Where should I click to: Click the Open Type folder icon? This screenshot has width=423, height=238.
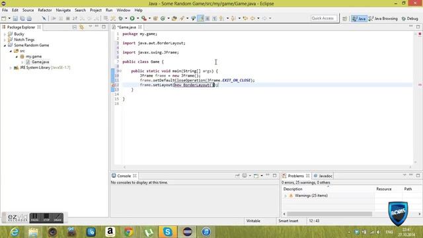click(174, 19)
